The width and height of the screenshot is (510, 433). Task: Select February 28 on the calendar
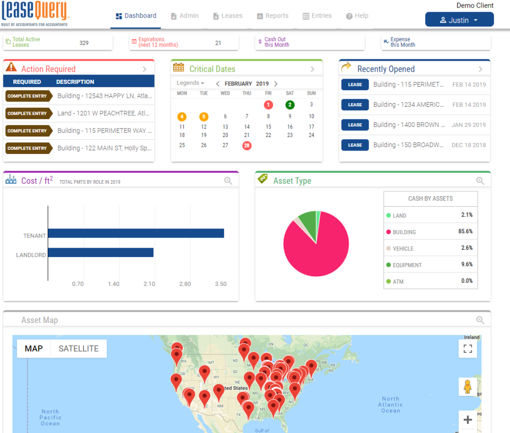pos(246,145)
